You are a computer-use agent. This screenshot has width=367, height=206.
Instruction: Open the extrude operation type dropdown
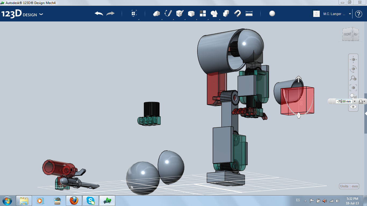point(362,101)
